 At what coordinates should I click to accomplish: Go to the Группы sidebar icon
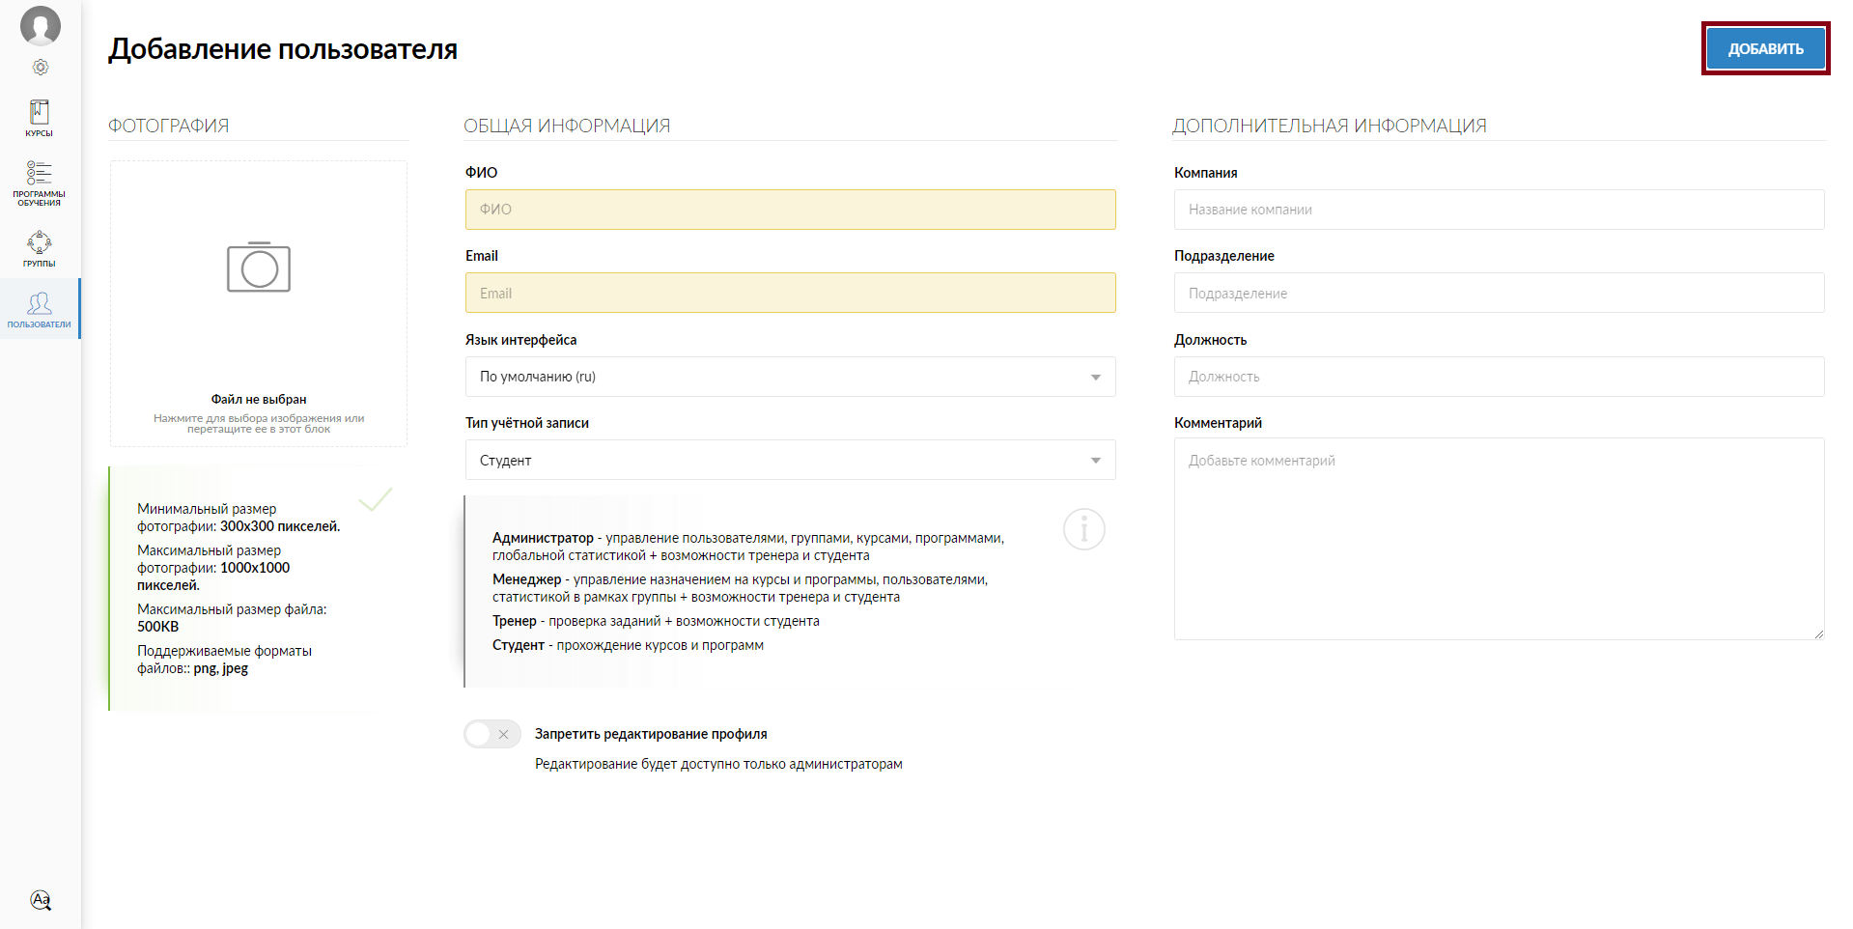[40, 248]
